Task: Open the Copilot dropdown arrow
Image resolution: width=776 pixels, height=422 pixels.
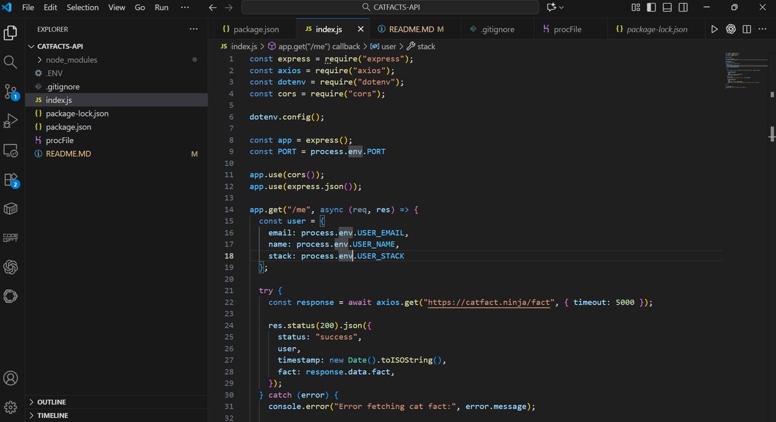Action: [x=561, y=8]
